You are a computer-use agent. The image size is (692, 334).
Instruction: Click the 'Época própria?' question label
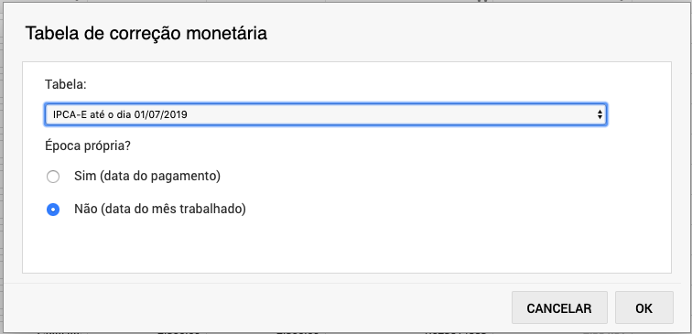[88, 146]
